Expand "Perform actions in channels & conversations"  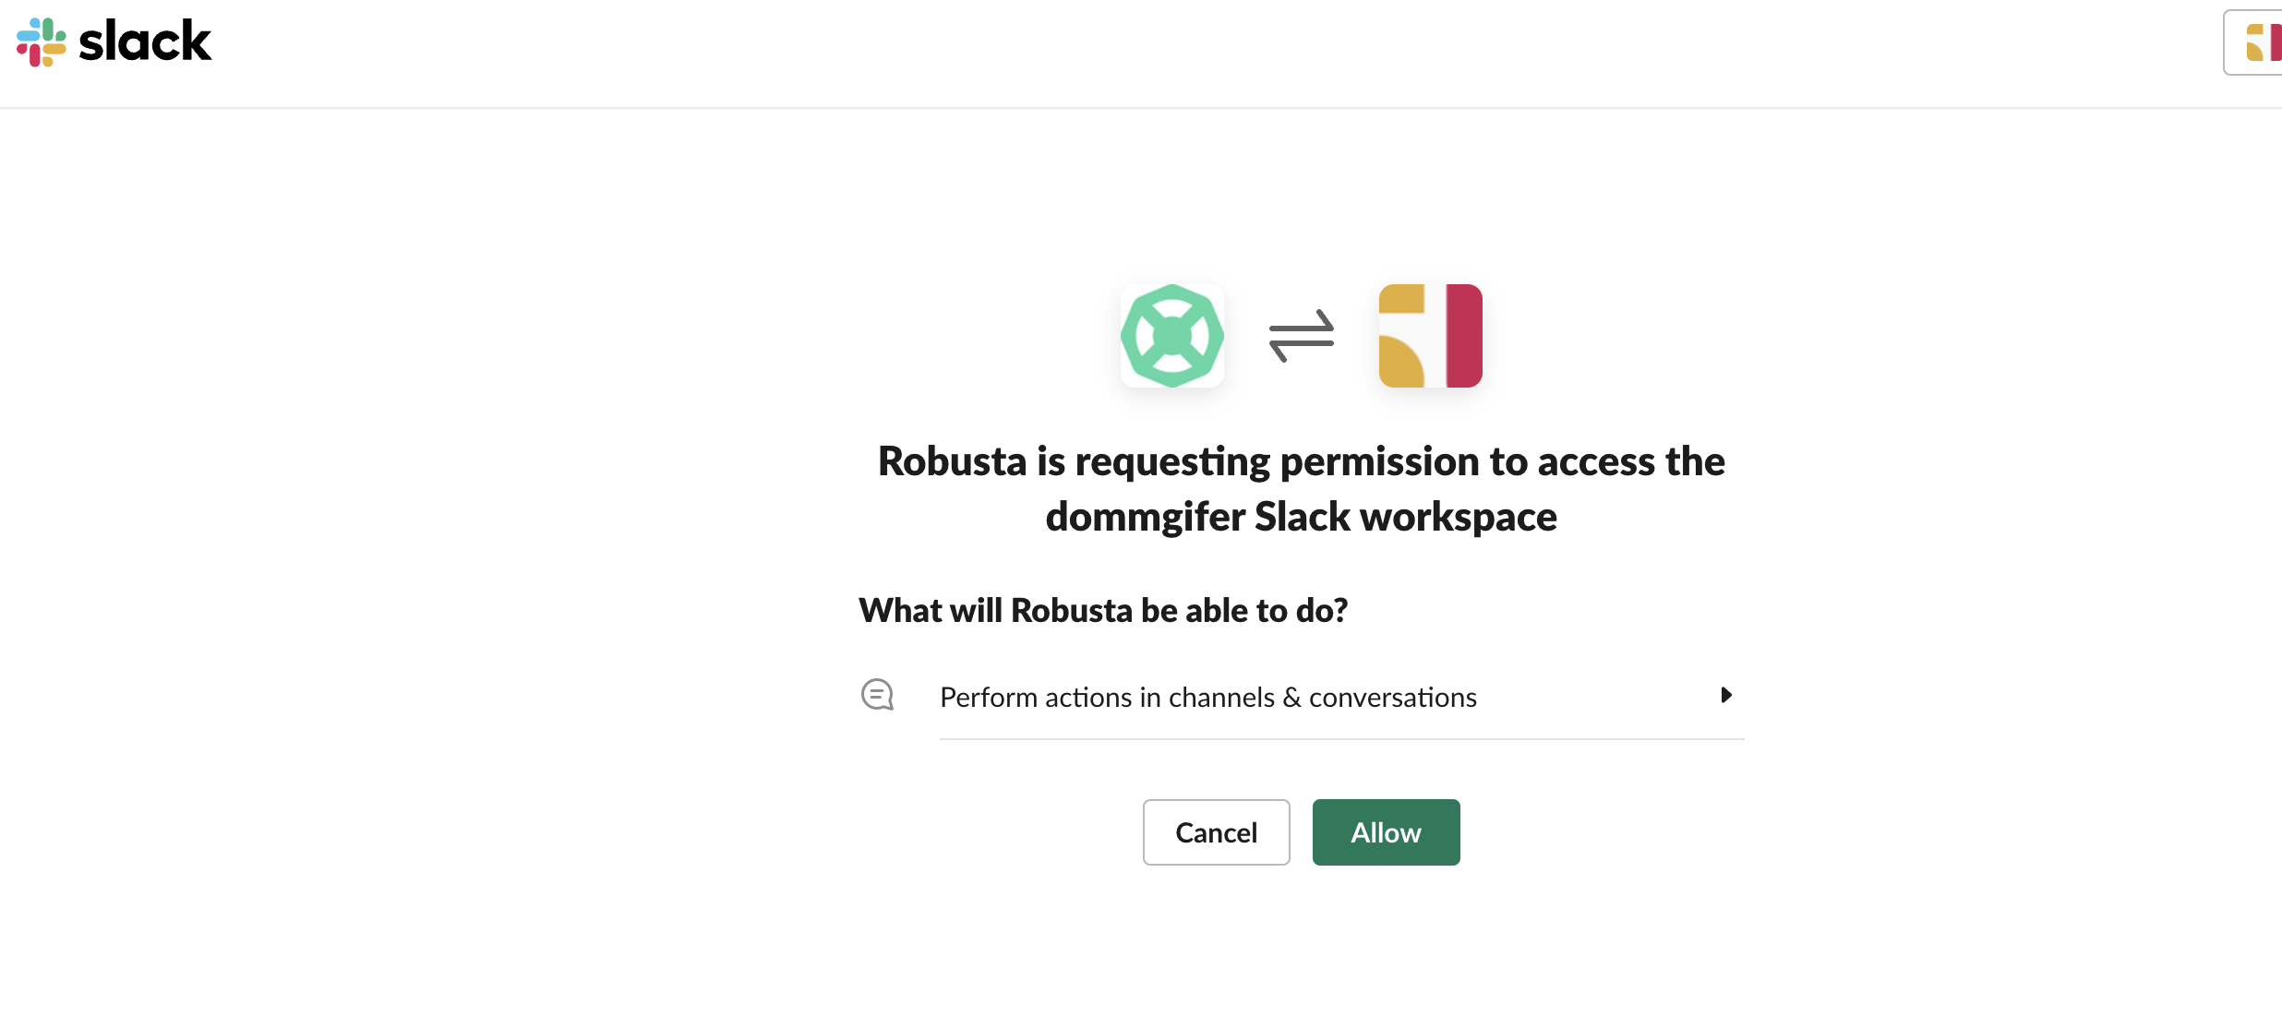[x=1207, y=698]
